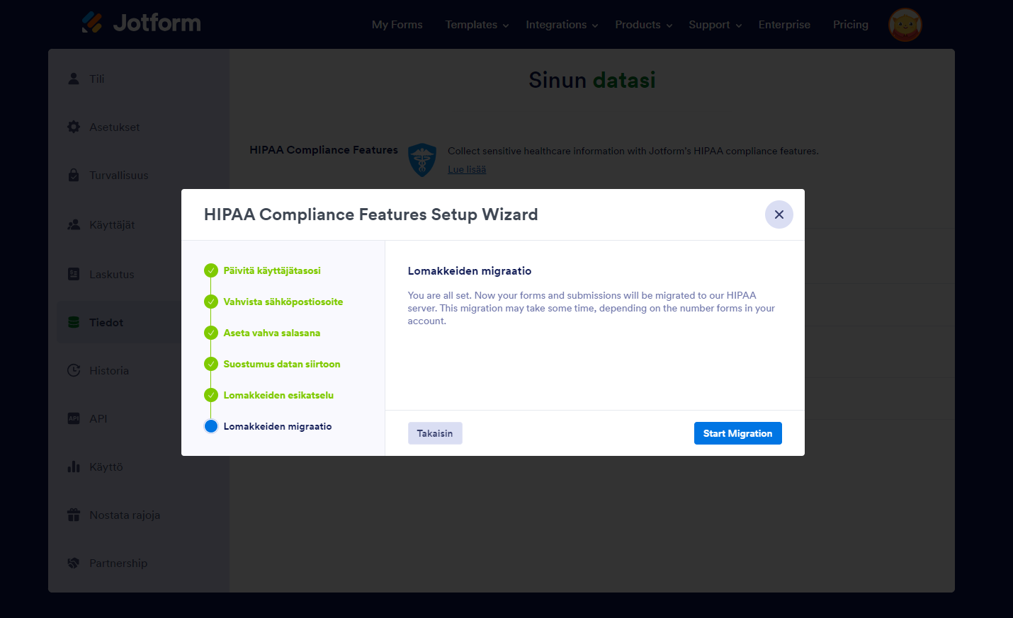This screenshot has height=618, width=1013.
Task: Click the HIPAA Compliance Features heading
Action: point(324,150)
